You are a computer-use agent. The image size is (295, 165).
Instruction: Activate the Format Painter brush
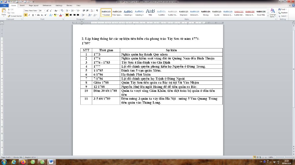[x=15, y=16]
